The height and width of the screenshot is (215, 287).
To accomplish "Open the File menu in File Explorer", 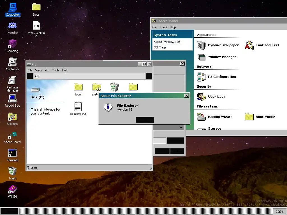I will (x=30, y=70).
